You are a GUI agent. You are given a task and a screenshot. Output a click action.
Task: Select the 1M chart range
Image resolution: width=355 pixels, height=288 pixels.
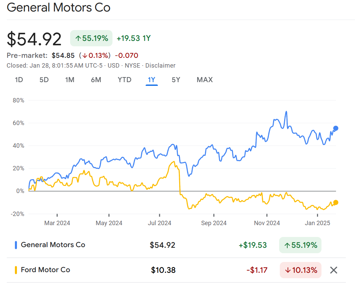(70, 80)
